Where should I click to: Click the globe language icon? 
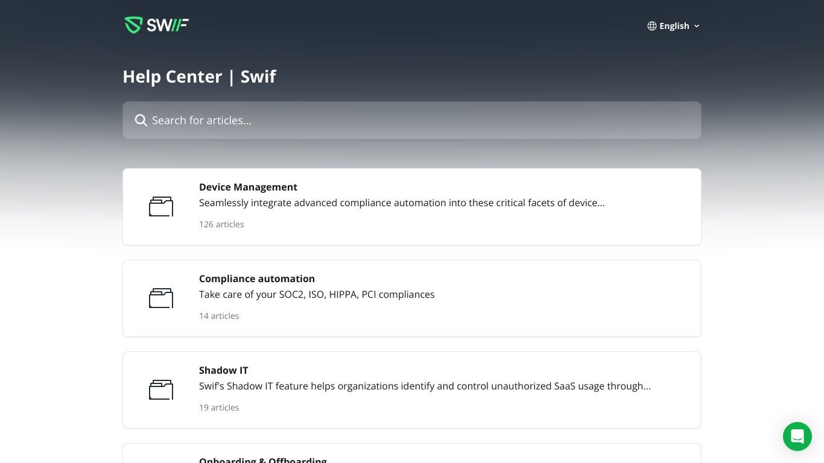click(x=652, y=26)
